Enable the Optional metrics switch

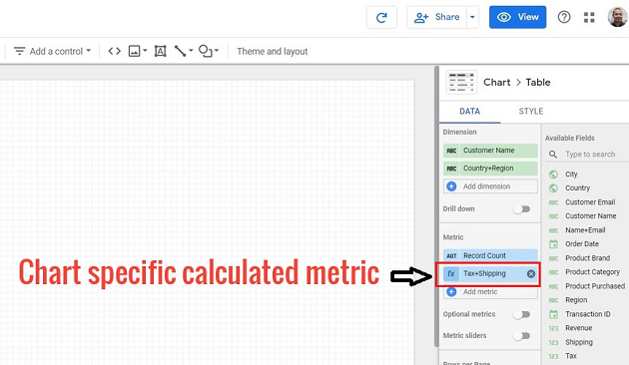522,314
